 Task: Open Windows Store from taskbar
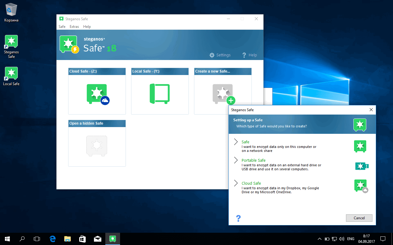(83, 239)
